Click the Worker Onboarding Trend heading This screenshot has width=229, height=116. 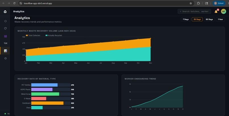pyautogui.click(x=140, y=79)
